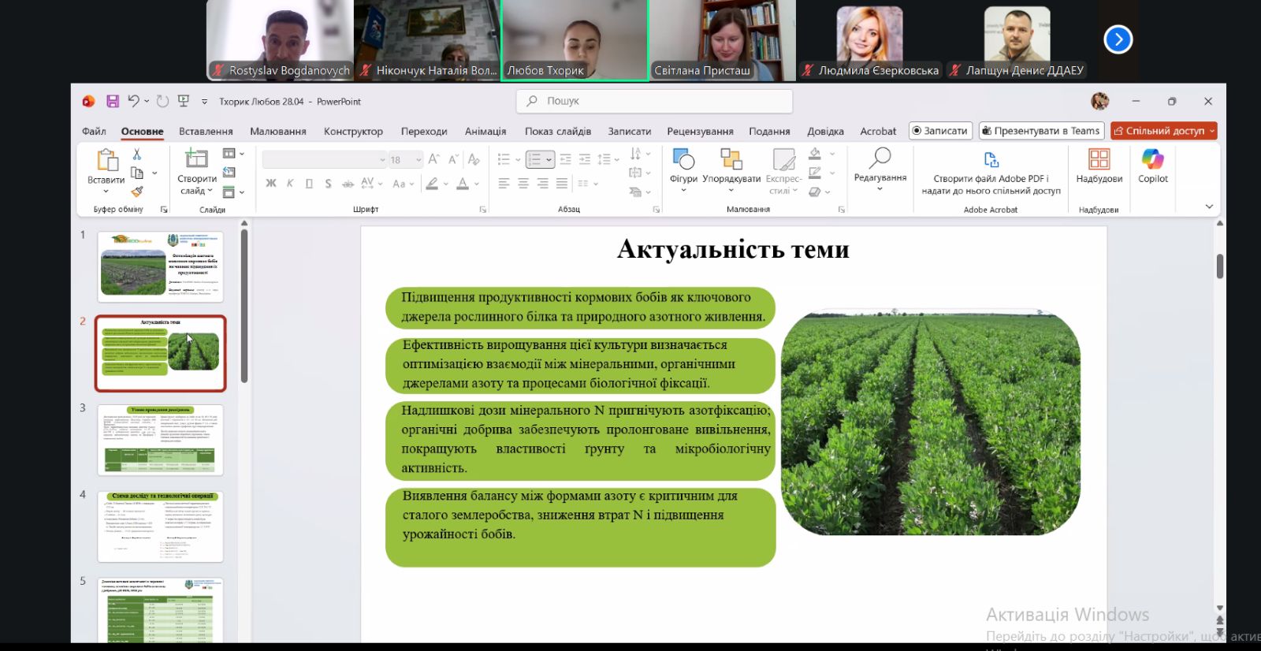Click the Justify text alignment icon
This screenshot has width=1261, height=651.
pyautogui.click(x=562, y=183)
